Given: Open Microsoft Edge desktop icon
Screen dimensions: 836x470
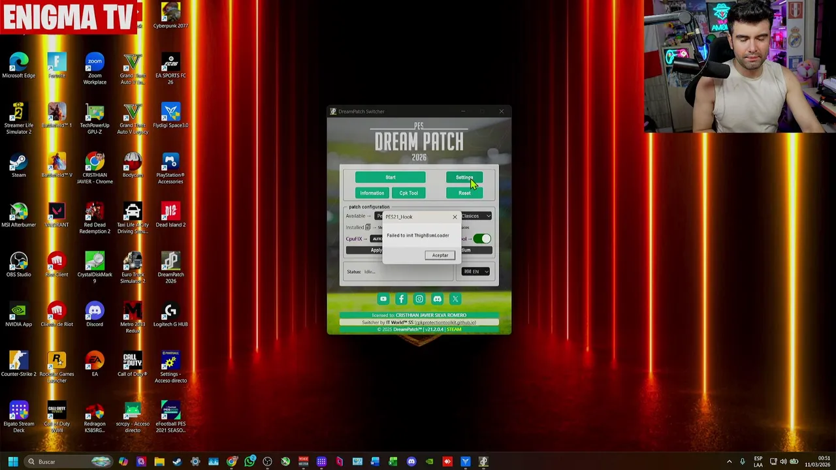Looking at the screenshot, I should pyautogui.click(x=19, y=66).
